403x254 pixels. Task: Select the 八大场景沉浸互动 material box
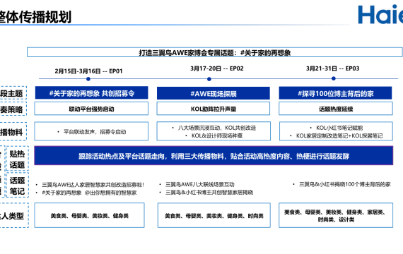(214, 131)
